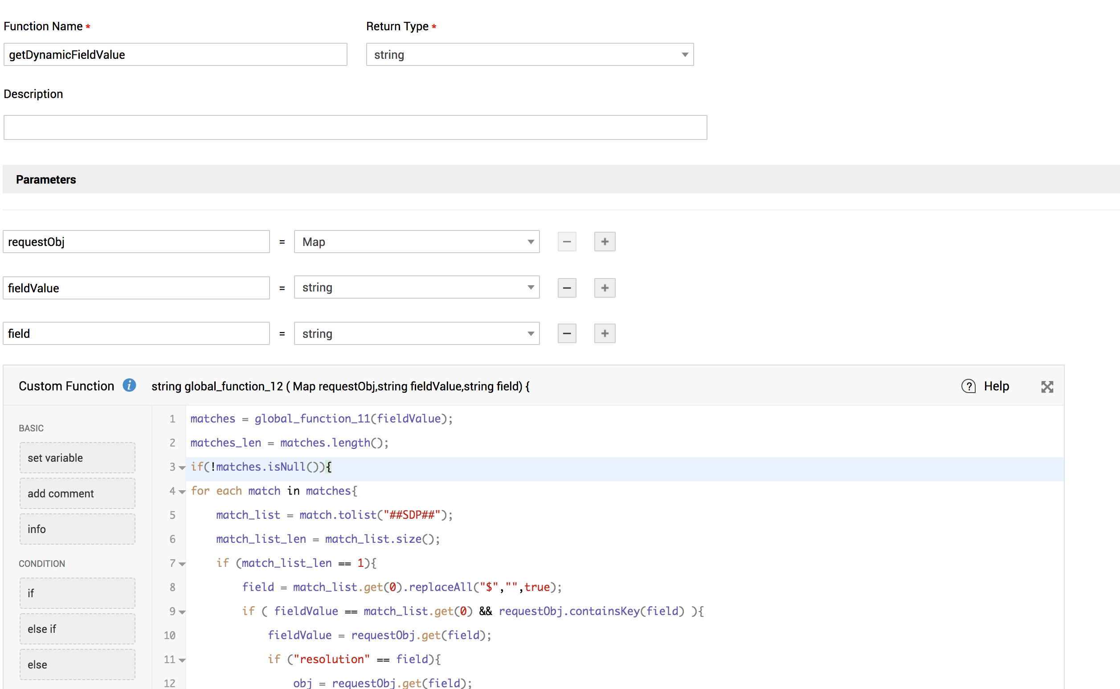Fold the if block on line 7
The height and width of the screenshot is (689, 1120).
click(182, 564)
